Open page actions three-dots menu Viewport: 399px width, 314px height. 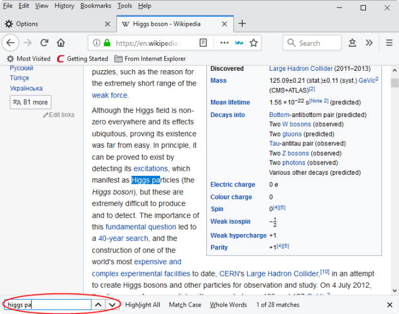pyautogui.click(x=224, y=43)
